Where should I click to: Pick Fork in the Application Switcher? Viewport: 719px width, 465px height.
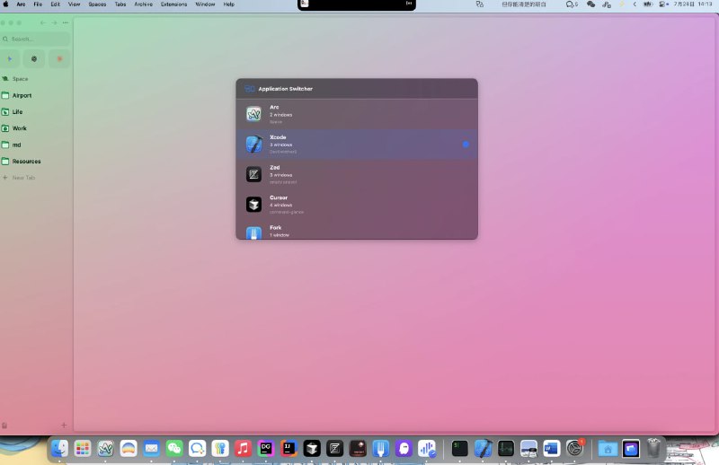[357, 231]
